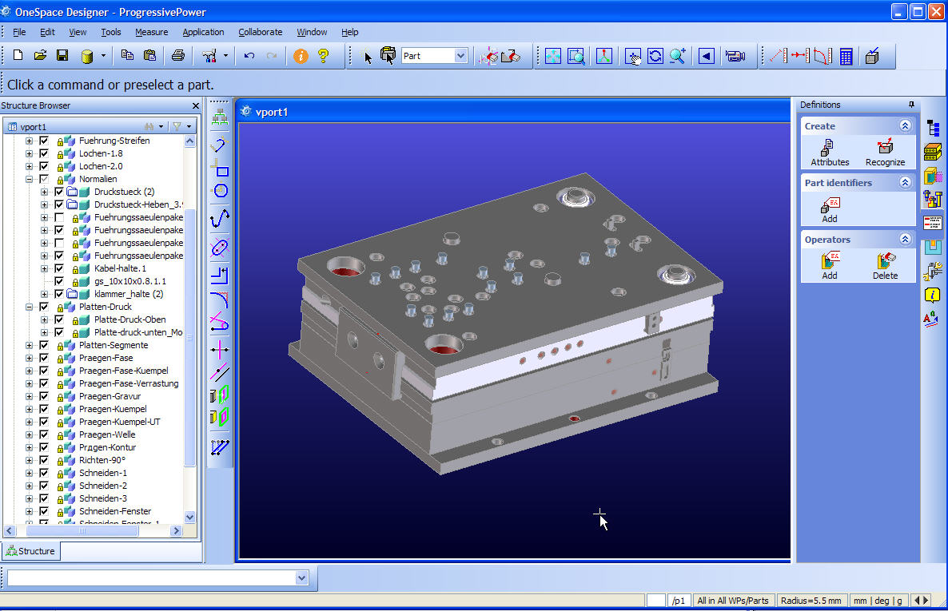
Task: Click Delete under Operators
Action: (x=885, y=266)
